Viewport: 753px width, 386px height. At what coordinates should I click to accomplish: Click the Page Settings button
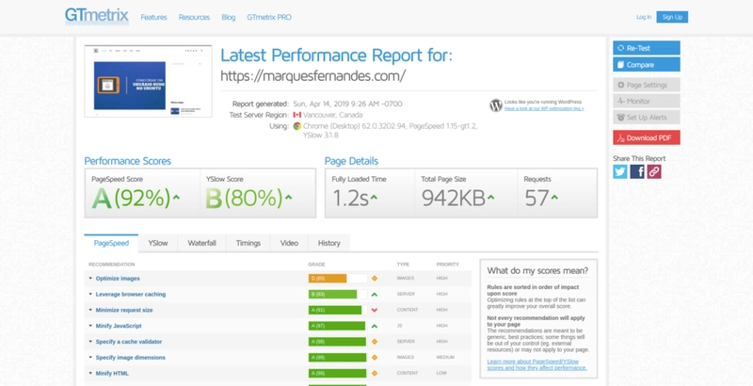pyautogui.click(x=647, y=85)
